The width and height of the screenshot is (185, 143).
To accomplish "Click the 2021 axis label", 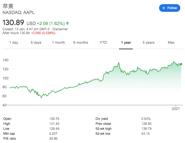I will (x=176, y=109).
